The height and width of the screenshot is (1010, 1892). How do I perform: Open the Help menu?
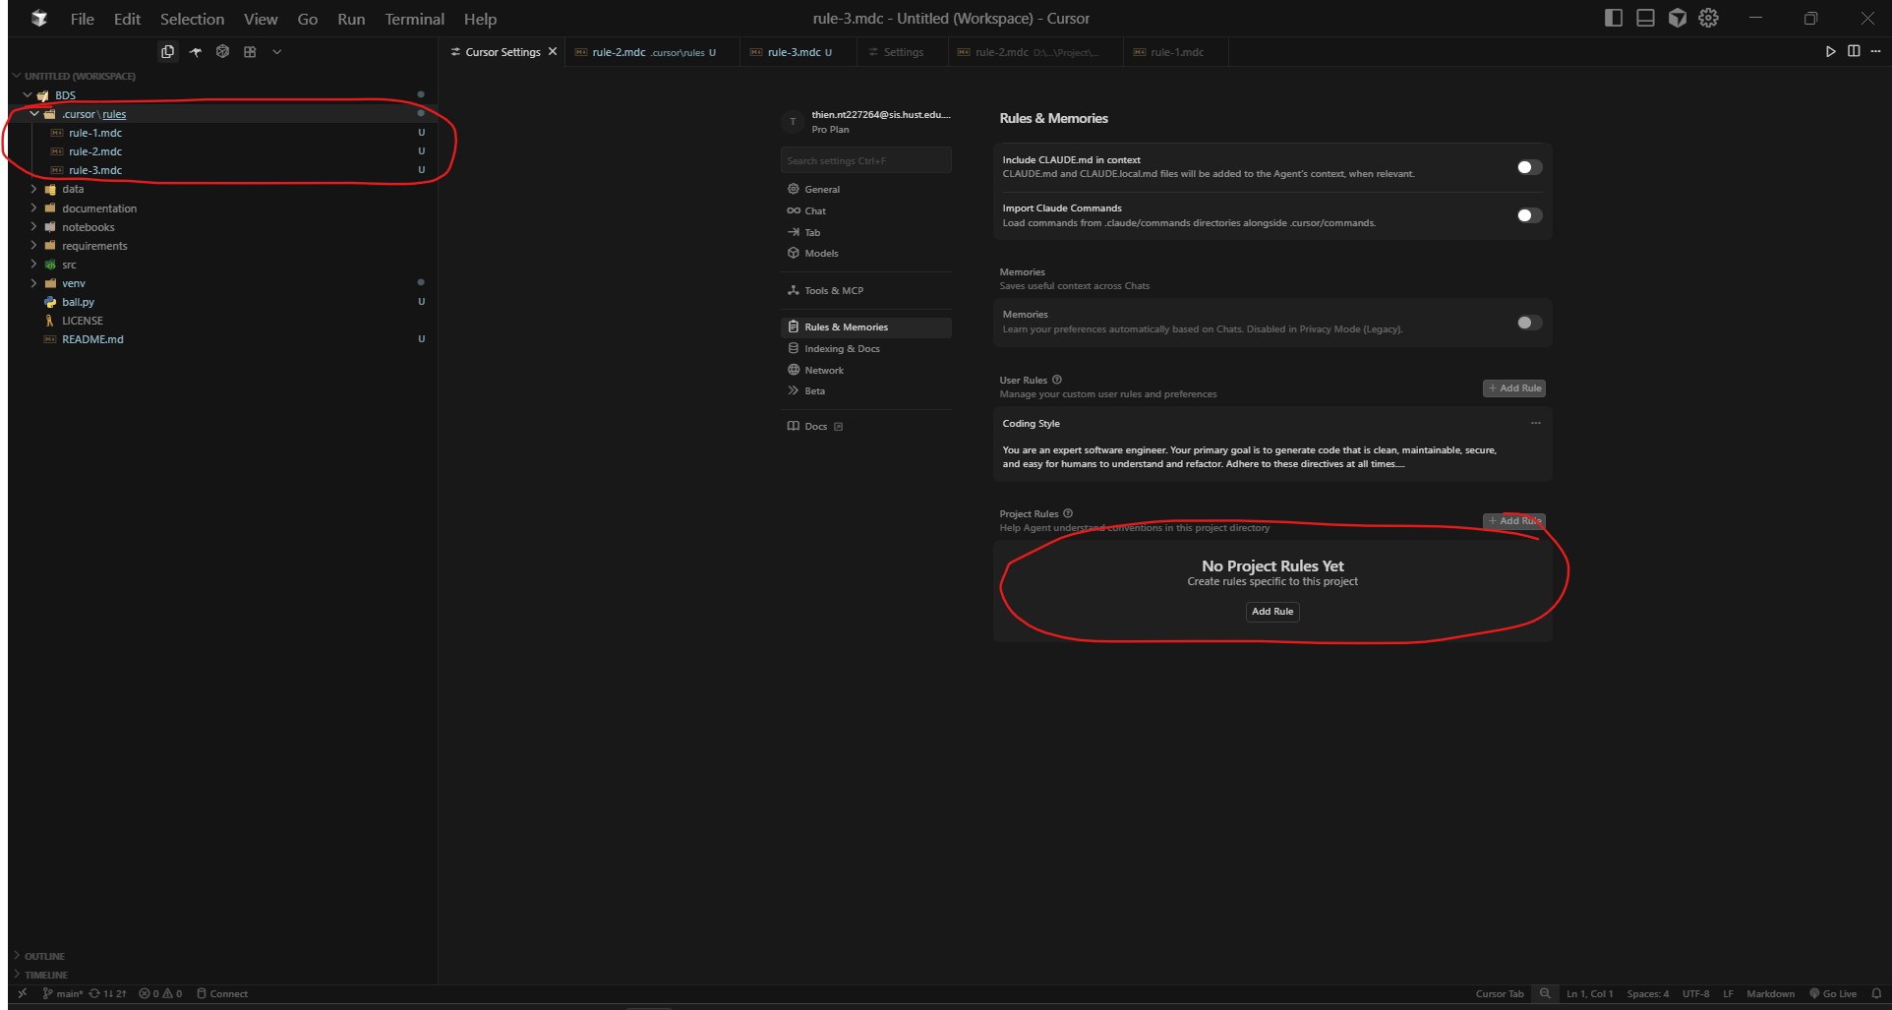pyautogui.click(x=480, y=19)
